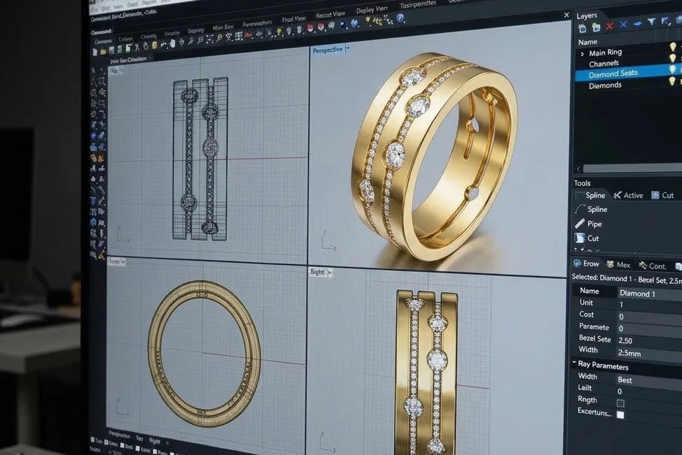Click the Name field showing Diamond 1
The height and width of the screenshot is (455, 682).
pyautogui.click(x=650, y=294)
